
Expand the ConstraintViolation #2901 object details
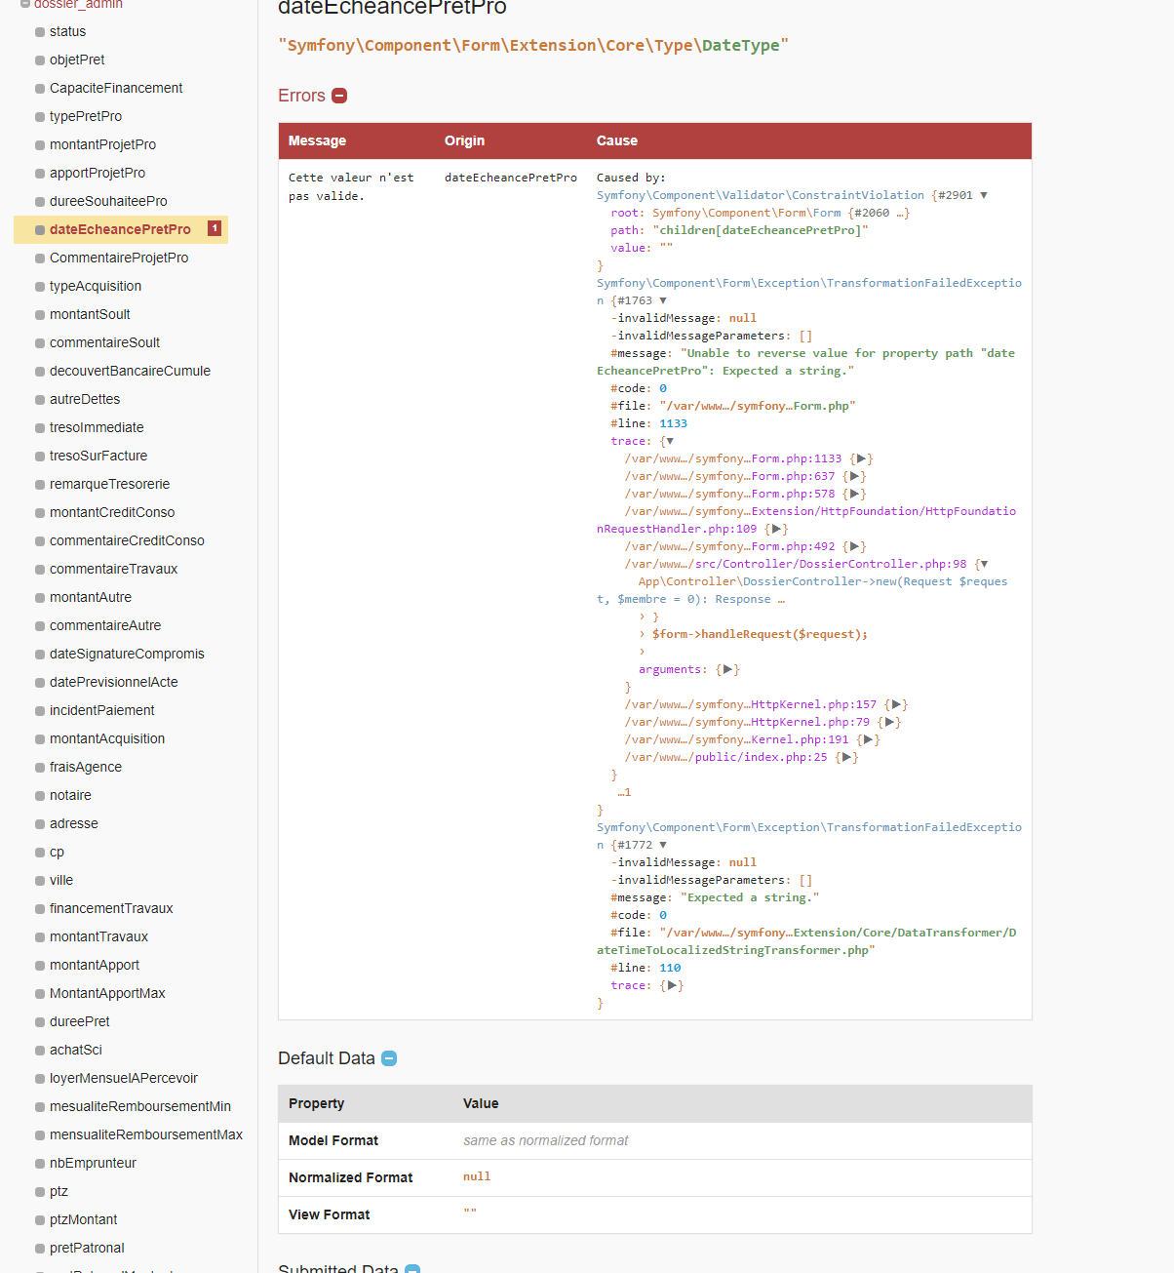[984, 194]
